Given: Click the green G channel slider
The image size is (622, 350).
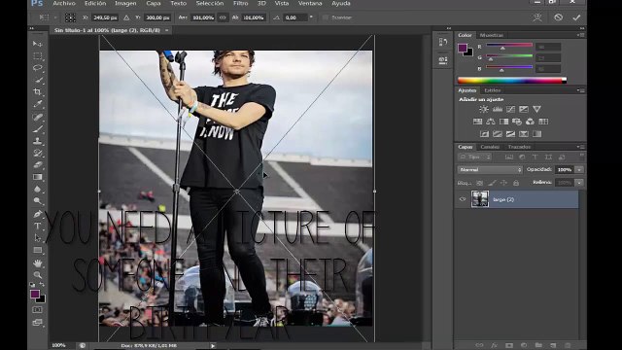Looking at the screenshot, I should coord(509,56).
